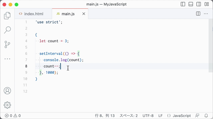
Task: Toggle primary side bar layout button
Action: (183, 4)
